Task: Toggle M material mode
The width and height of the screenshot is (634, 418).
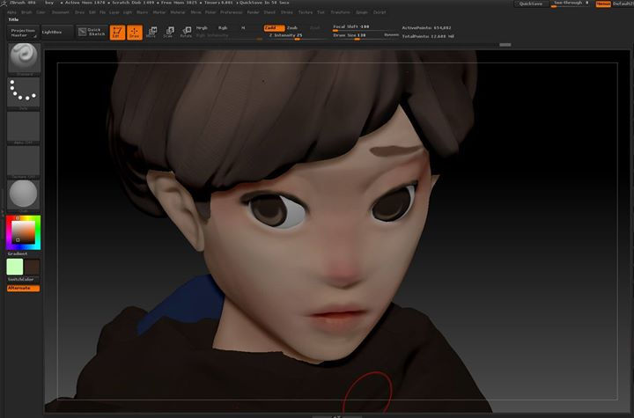Action: point(243,28)
